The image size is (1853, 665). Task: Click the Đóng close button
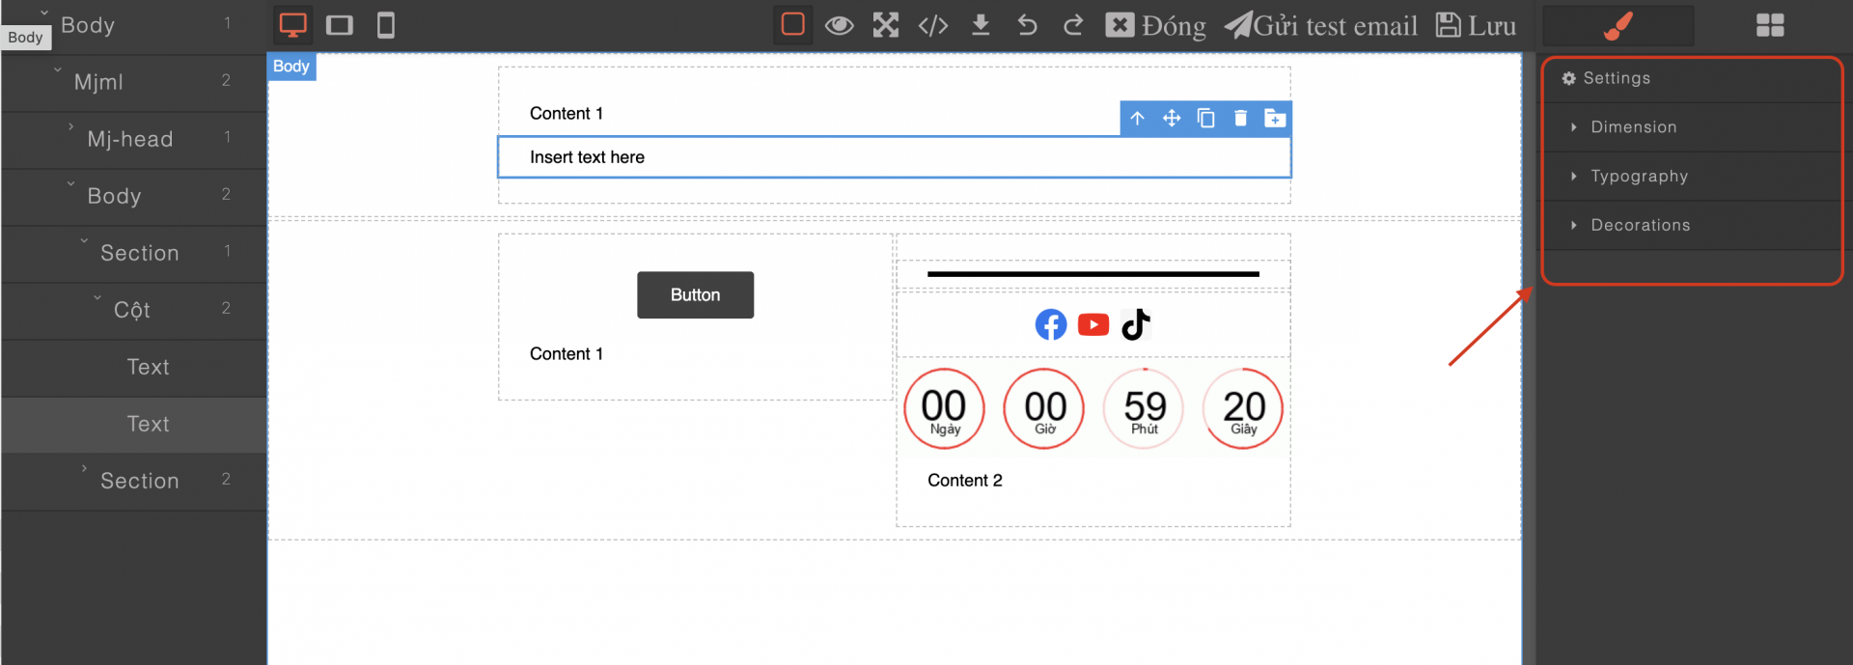coord(1155,25)
